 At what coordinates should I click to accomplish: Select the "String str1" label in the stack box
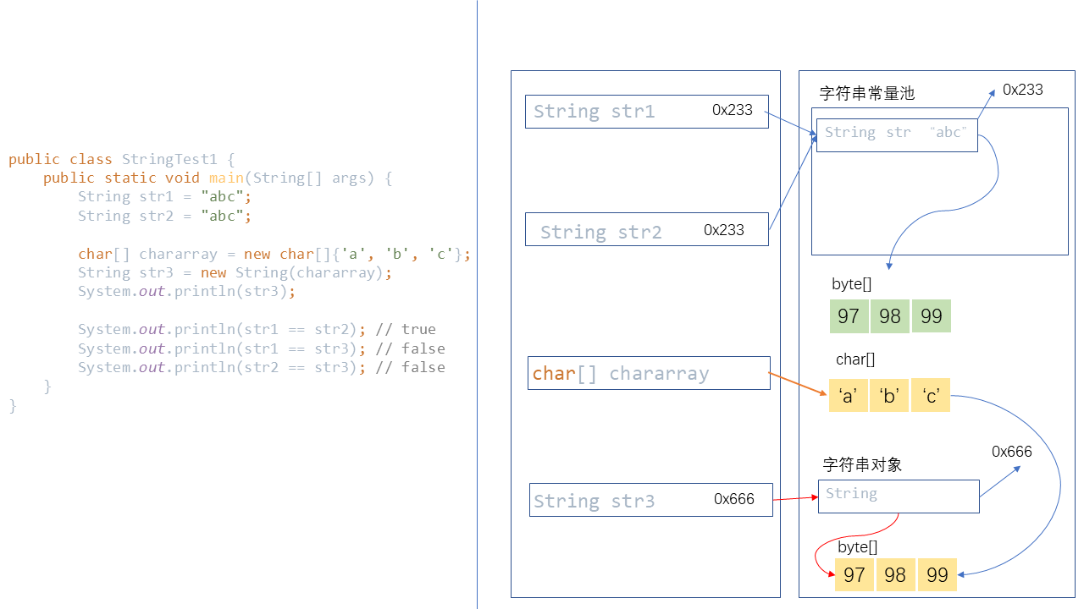(x=595, y=112)
